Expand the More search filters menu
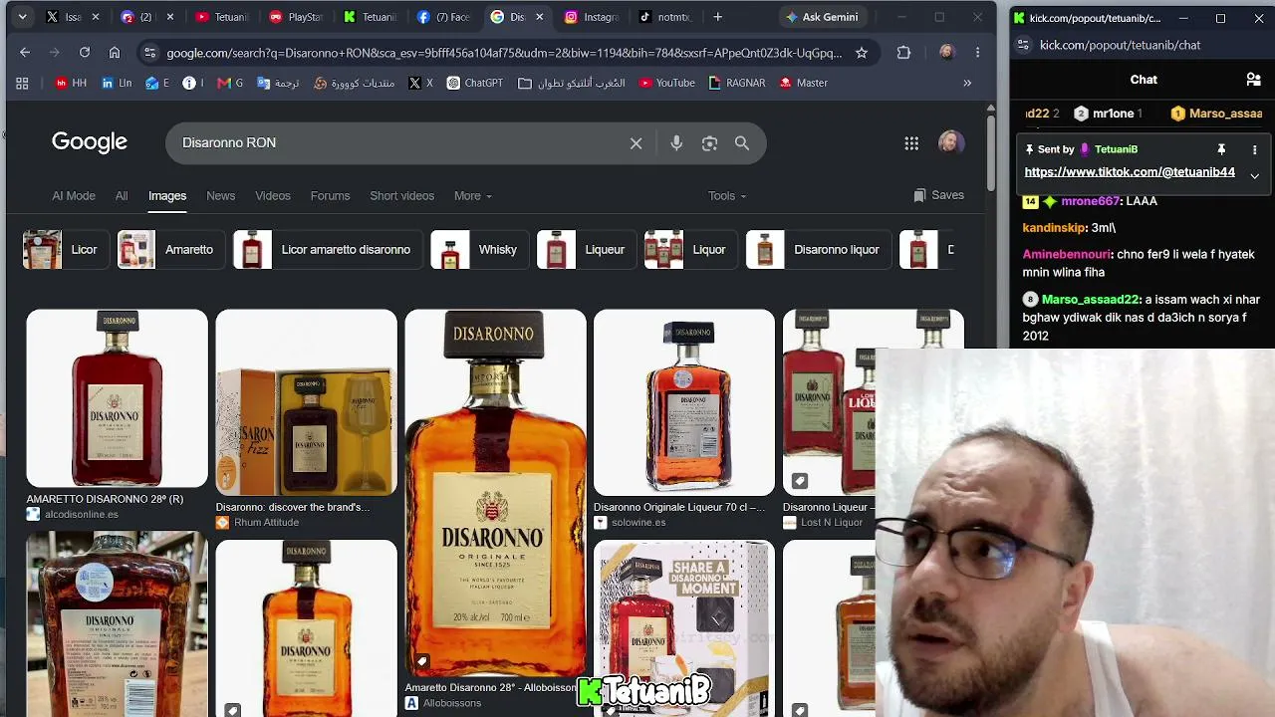1275x717 pixels. coord(472,196)
